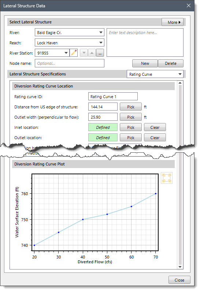Open the Rating Curve structure type dropdown
This screenshot has width=200, height=290.
tap(155, 74)
